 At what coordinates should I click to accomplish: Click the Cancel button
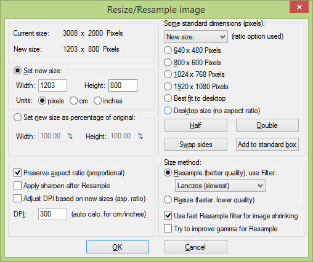(x=196, y=247)
